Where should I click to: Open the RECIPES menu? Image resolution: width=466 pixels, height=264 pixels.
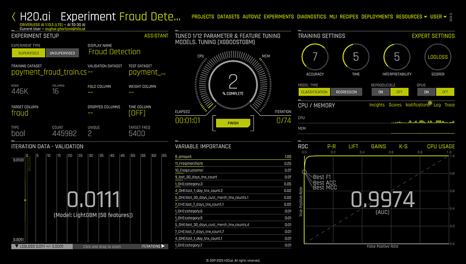coord(349,17)
